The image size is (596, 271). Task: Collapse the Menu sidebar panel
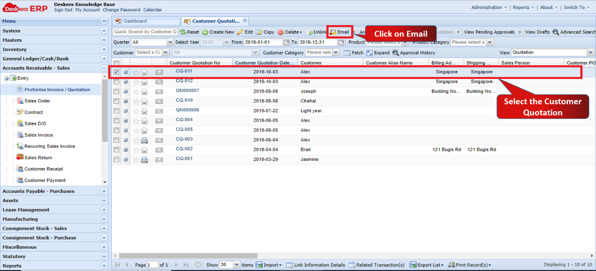pos(104,21)
